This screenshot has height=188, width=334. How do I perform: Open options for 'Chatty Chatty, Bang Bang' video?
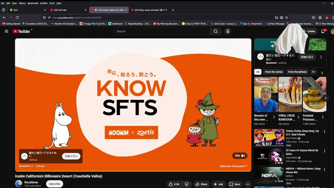(x=325, y=132)
